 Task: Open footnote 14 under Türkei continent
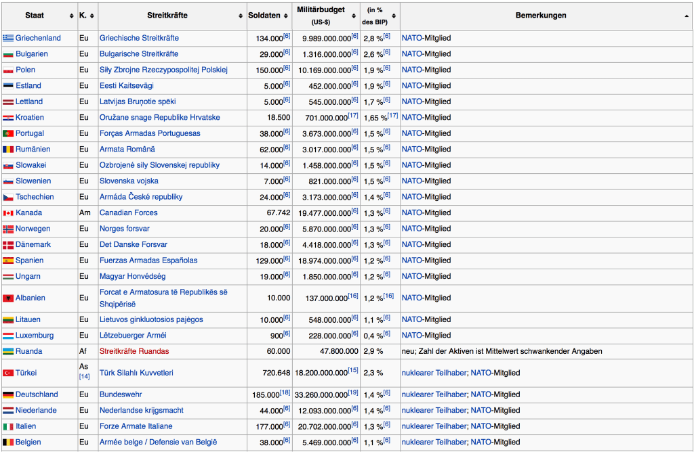coord(84,376)
